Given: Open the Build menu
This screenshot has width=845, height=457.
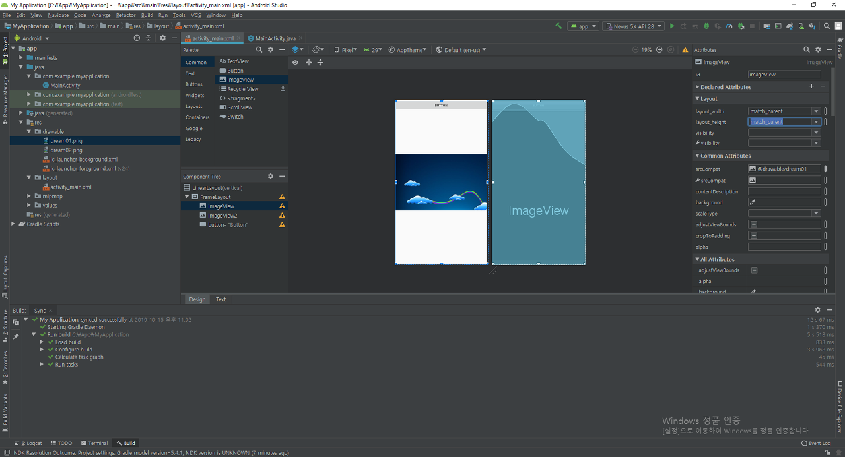Looking at the screenshot, I should (147, 15).
